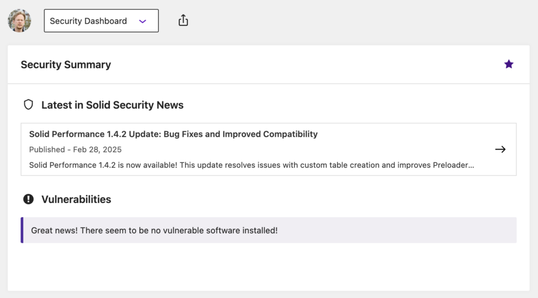Image resolution: width=538 pixels, height=298 pixels.
Task: Open the Solid Performance 1.4.2 Update article title
Action: (x=173, y=134)
